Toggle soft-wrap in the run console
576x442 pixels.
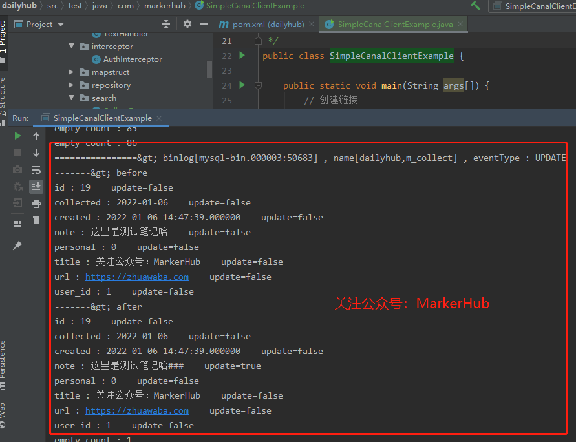[x=36, y=170]
